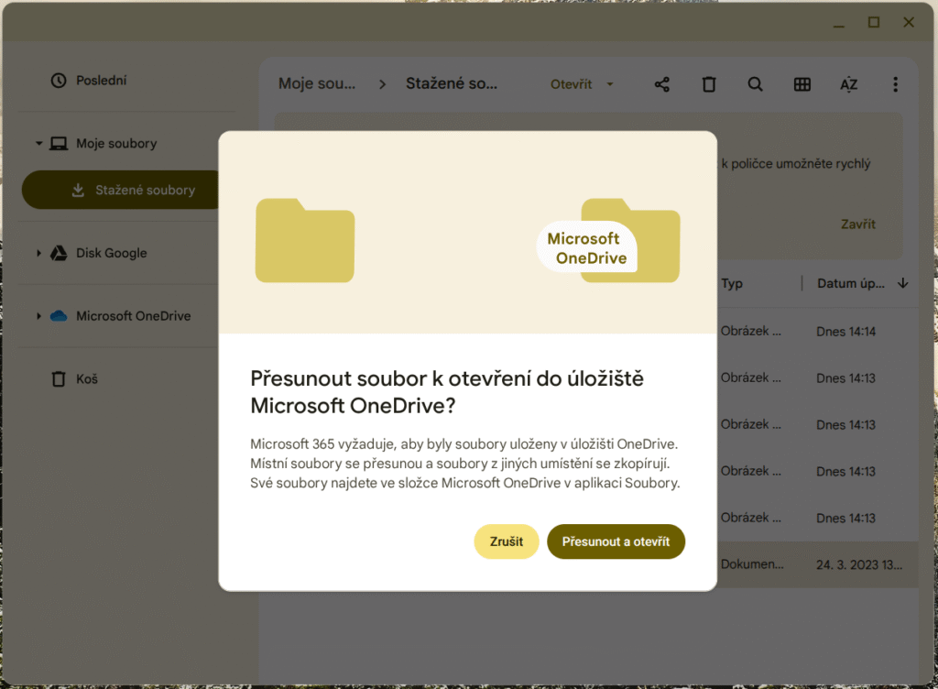Select Poslední in the sidebar

(x=101, y=81)
